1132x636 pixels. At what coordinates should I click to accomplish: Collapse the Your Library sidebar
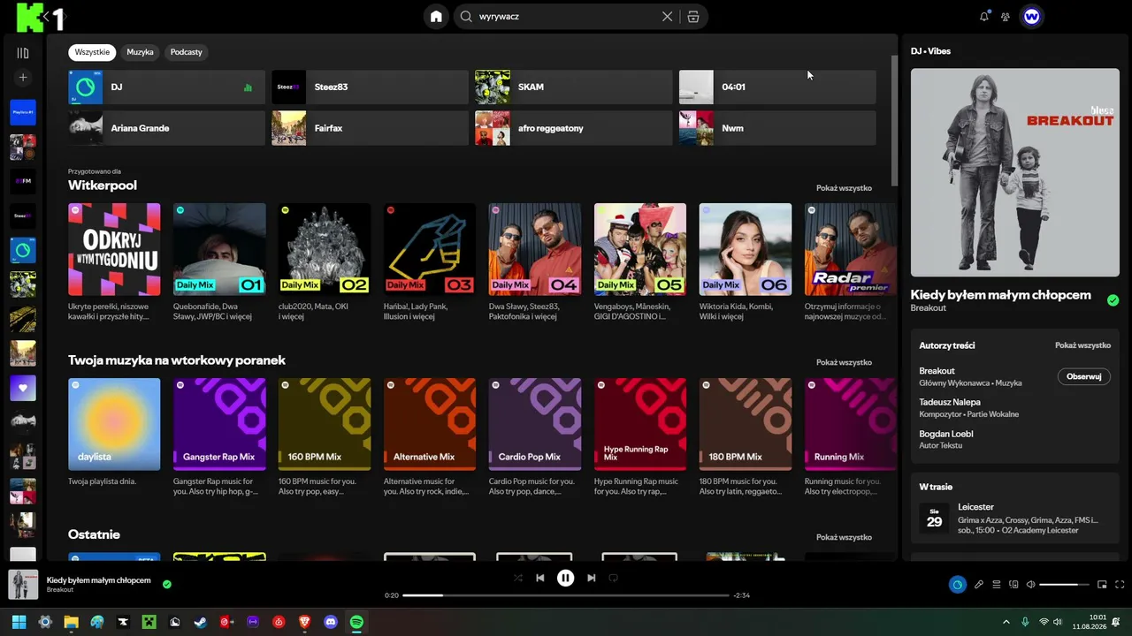pos(23,53)
